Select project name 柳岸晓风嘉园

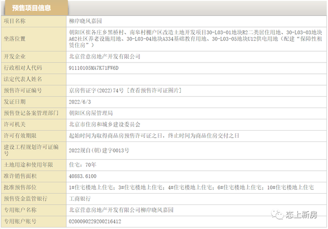coord(86,21)
